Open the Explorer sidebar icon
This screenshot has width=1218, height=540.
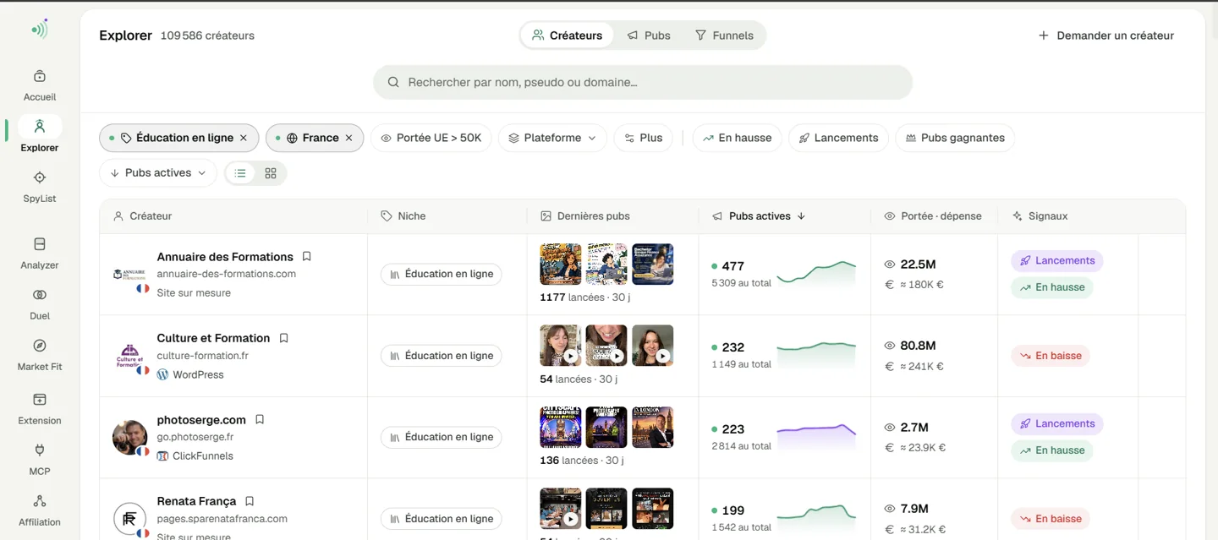point(40,127)
